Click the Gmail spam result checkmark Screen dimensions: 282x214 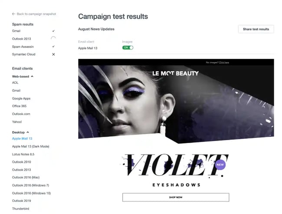[53, 31]
